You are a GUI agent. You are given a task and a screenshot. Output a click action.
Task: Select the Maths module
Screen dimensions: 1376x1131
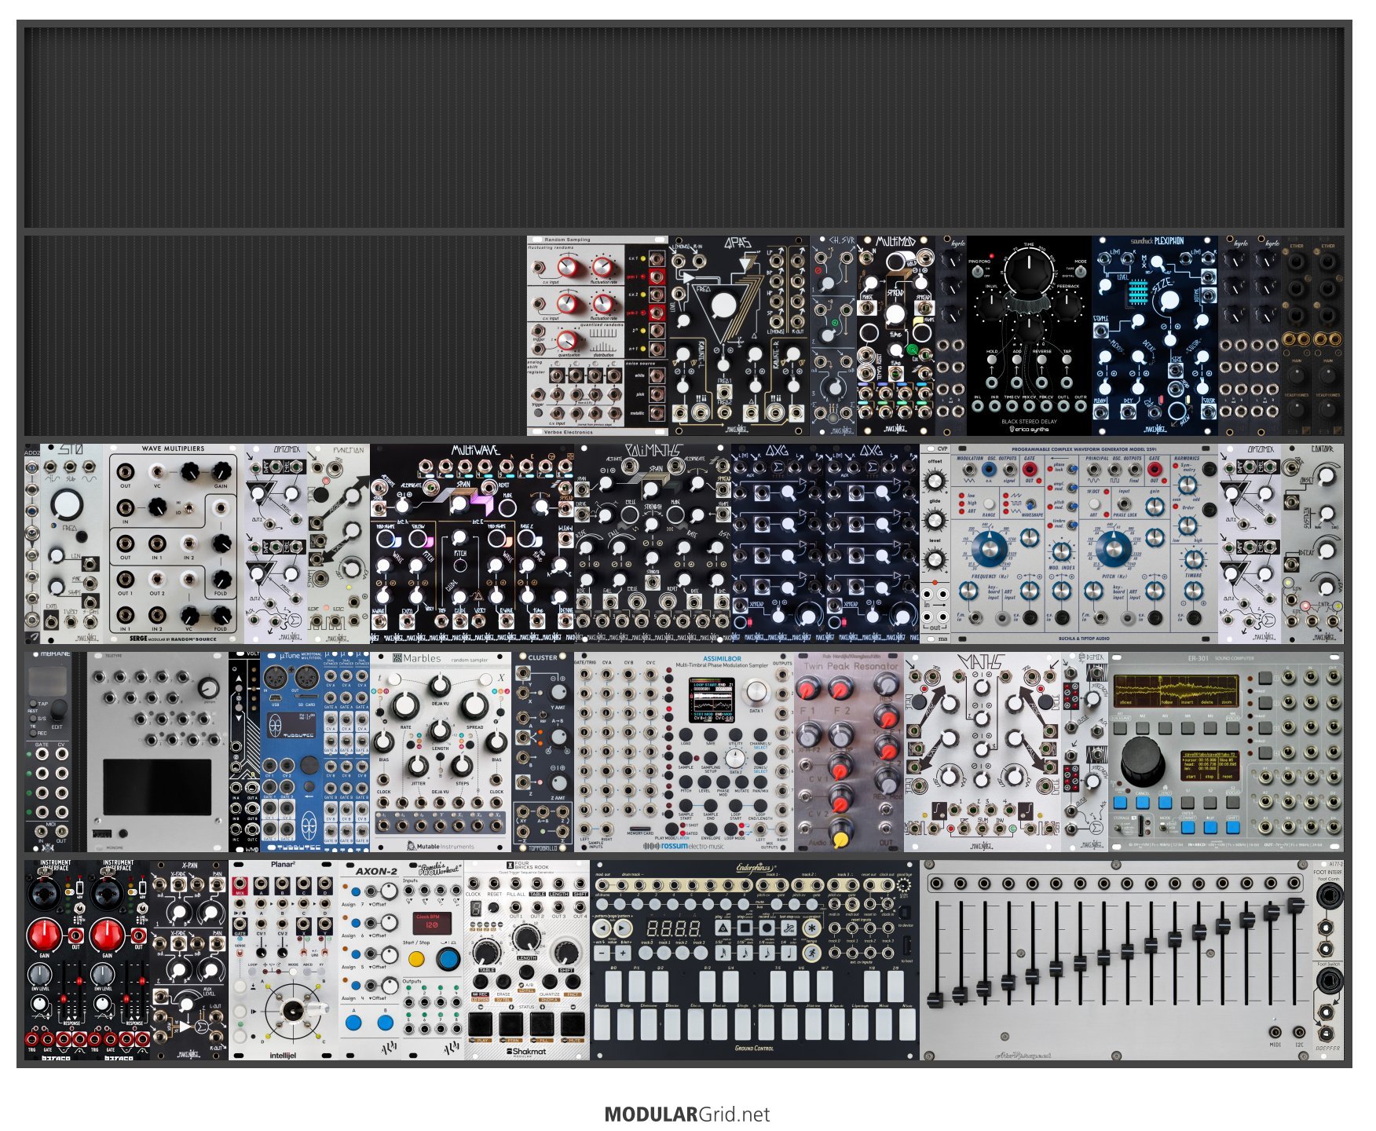tap(983, 752)
